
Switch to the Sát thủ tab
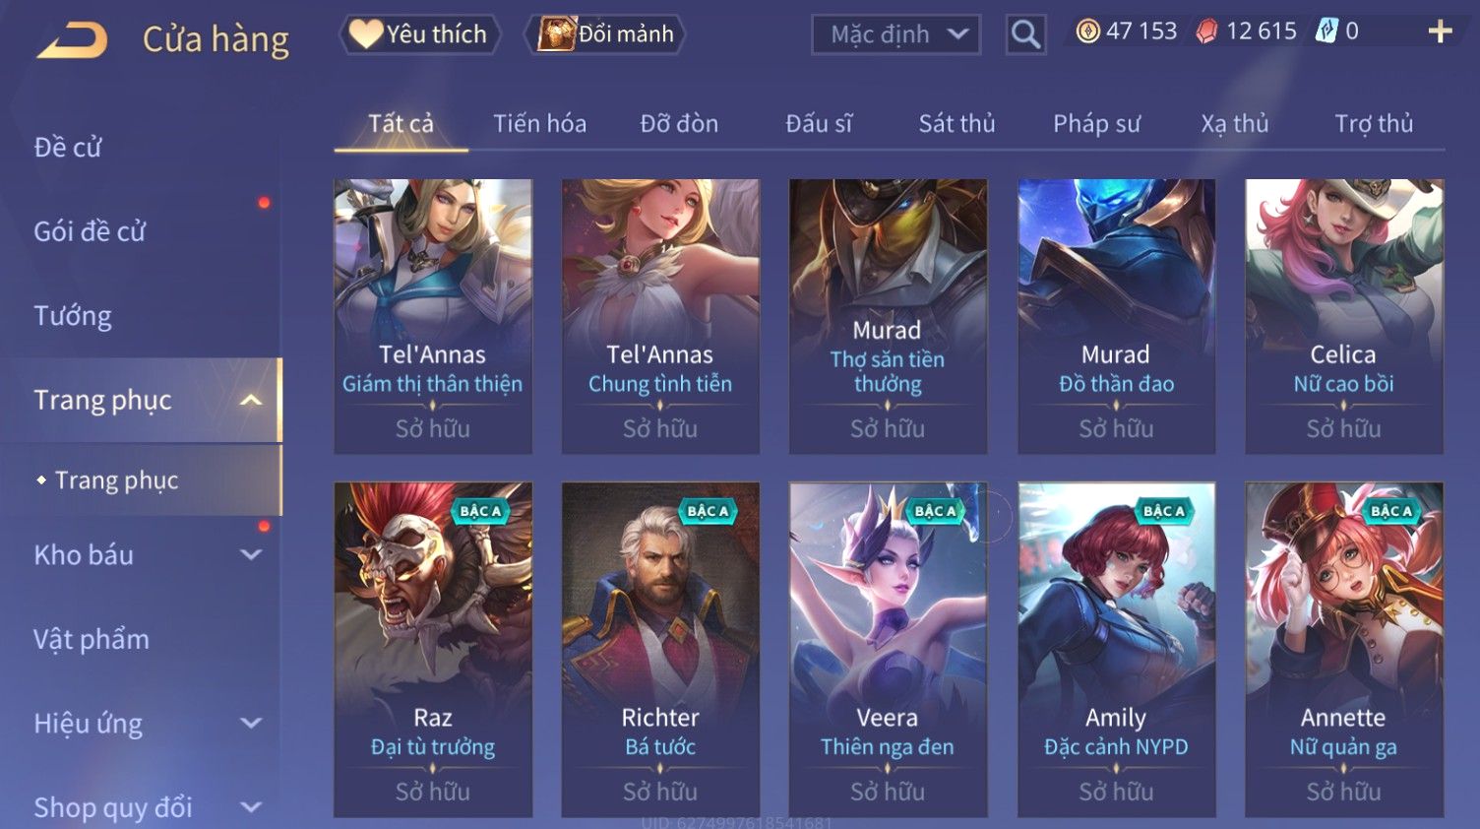[x=956, y=124]
